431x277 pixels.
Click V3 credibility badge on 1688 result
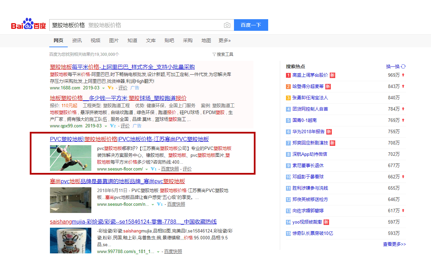coord(110,88)
